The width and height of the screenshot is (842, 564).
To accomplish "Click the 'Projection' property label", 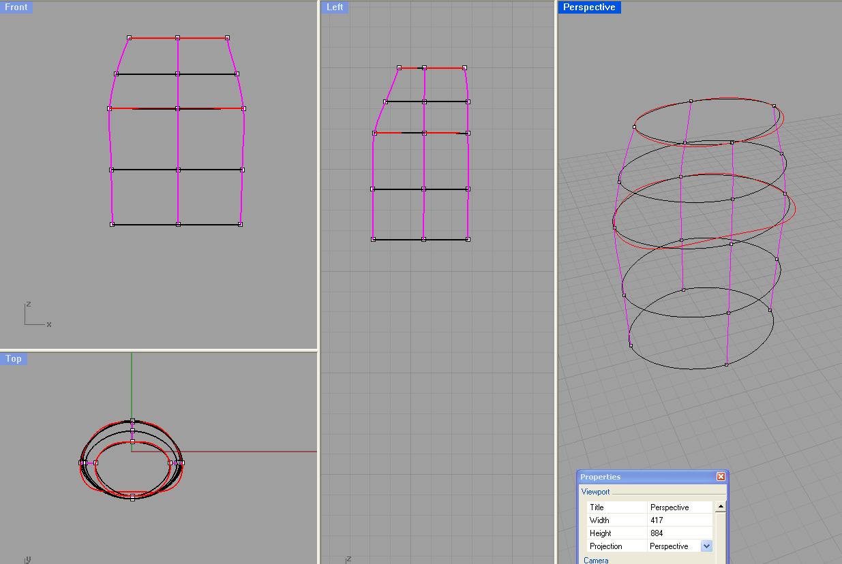I will (605, 546).
